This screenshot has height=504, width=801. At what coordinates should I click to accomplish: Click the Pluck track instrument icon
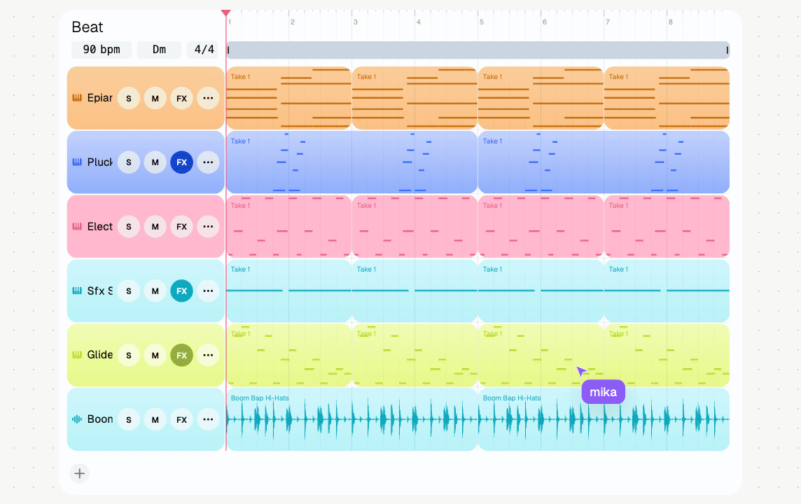(x=77, y=162)
